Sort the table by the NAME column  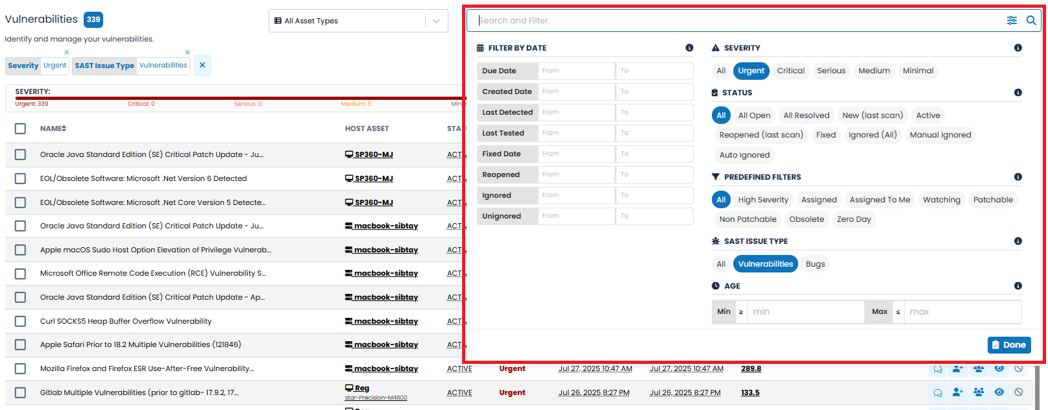pos(53,128)
